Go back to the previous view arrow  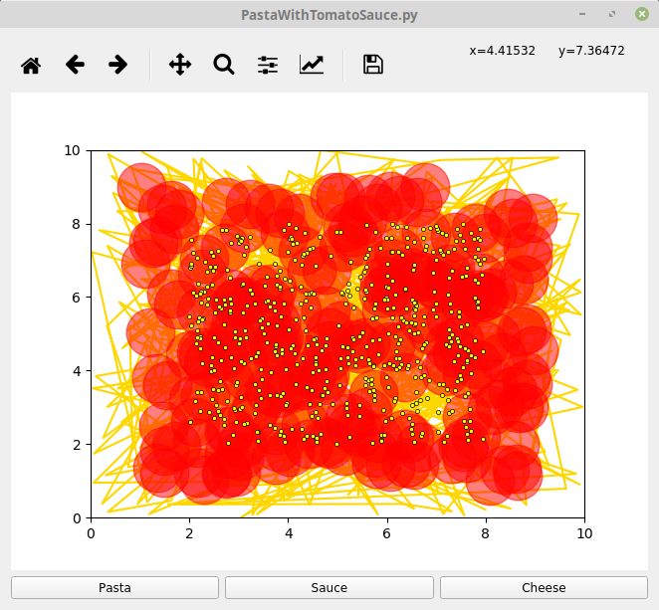click(75, 65)
